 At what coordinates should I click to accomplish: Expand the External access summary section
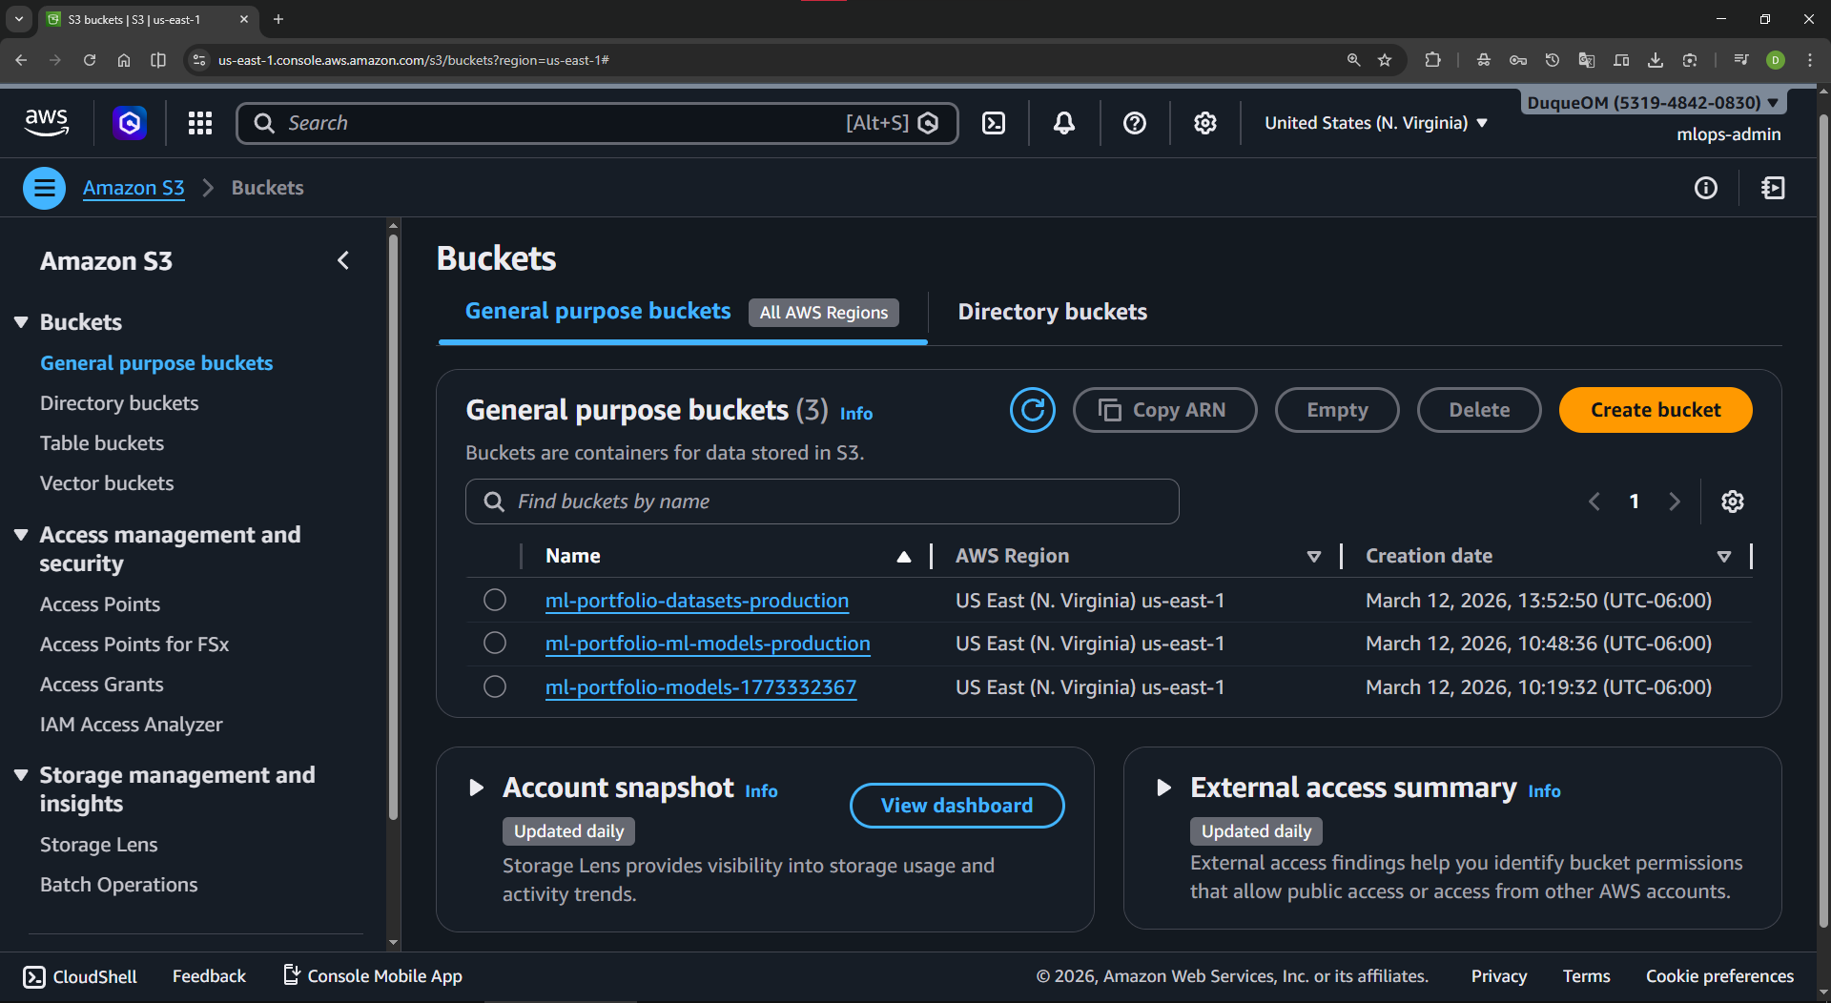(1163, 788)
